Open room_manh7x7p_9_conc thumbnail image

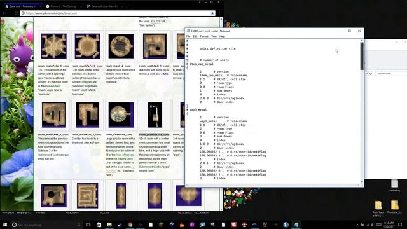tap(53, 46)
